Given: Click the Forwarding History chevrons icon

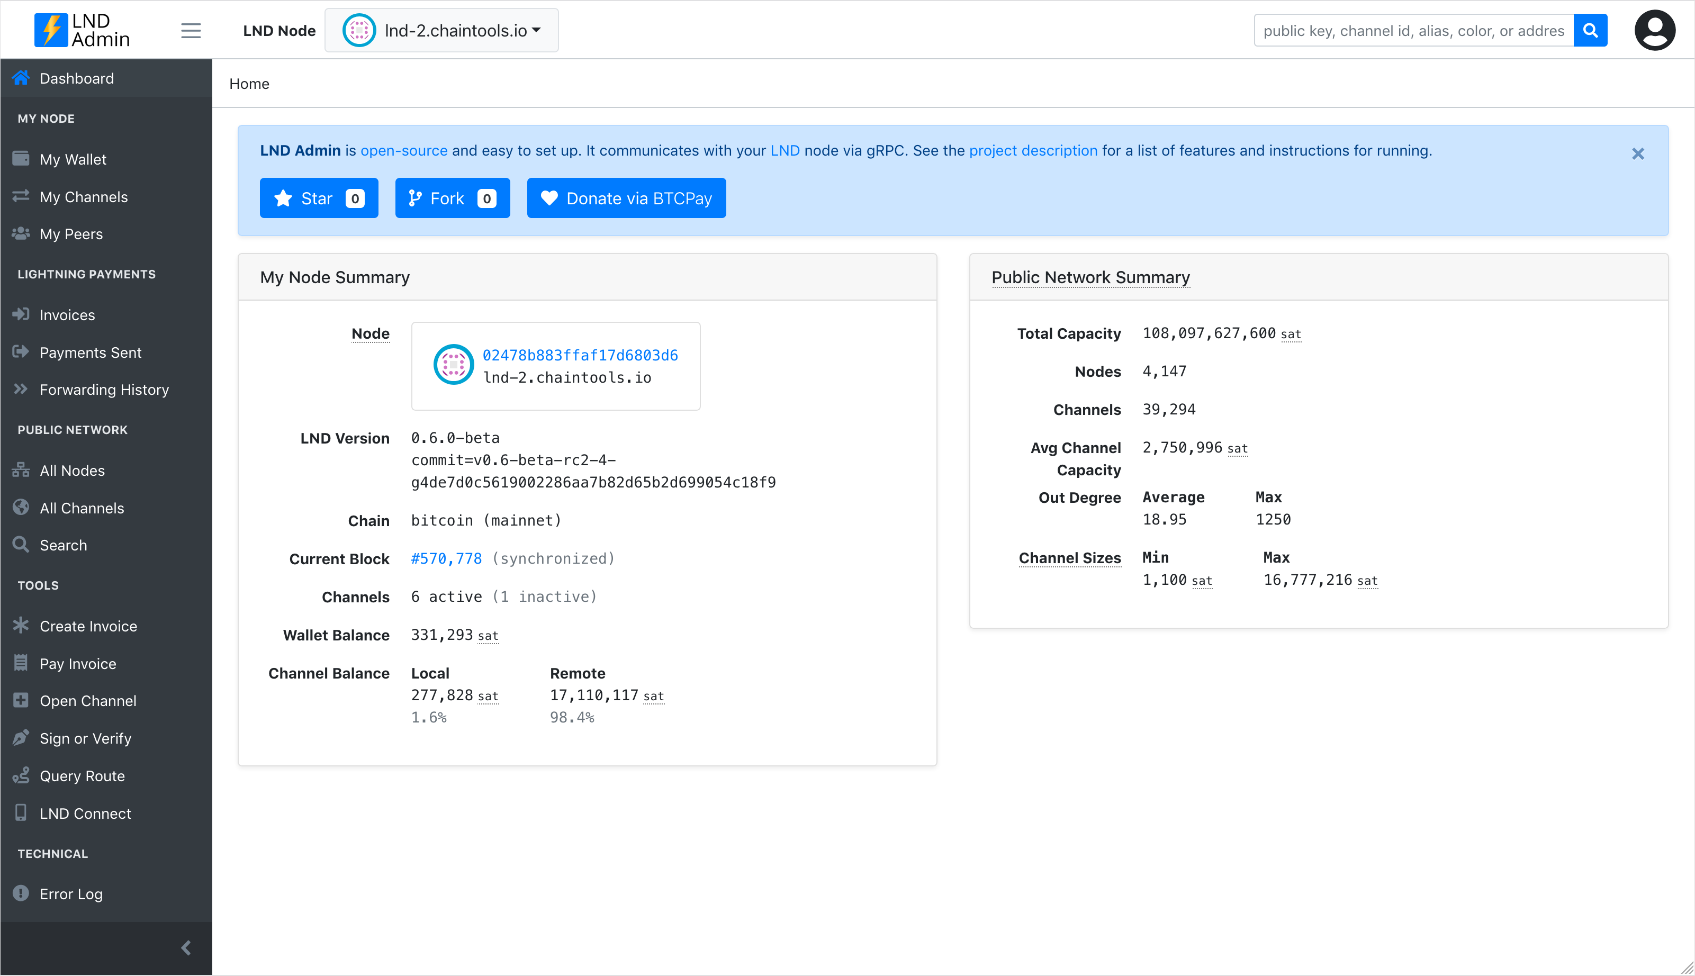Looking at the screenshot, I should pos(21,390).
